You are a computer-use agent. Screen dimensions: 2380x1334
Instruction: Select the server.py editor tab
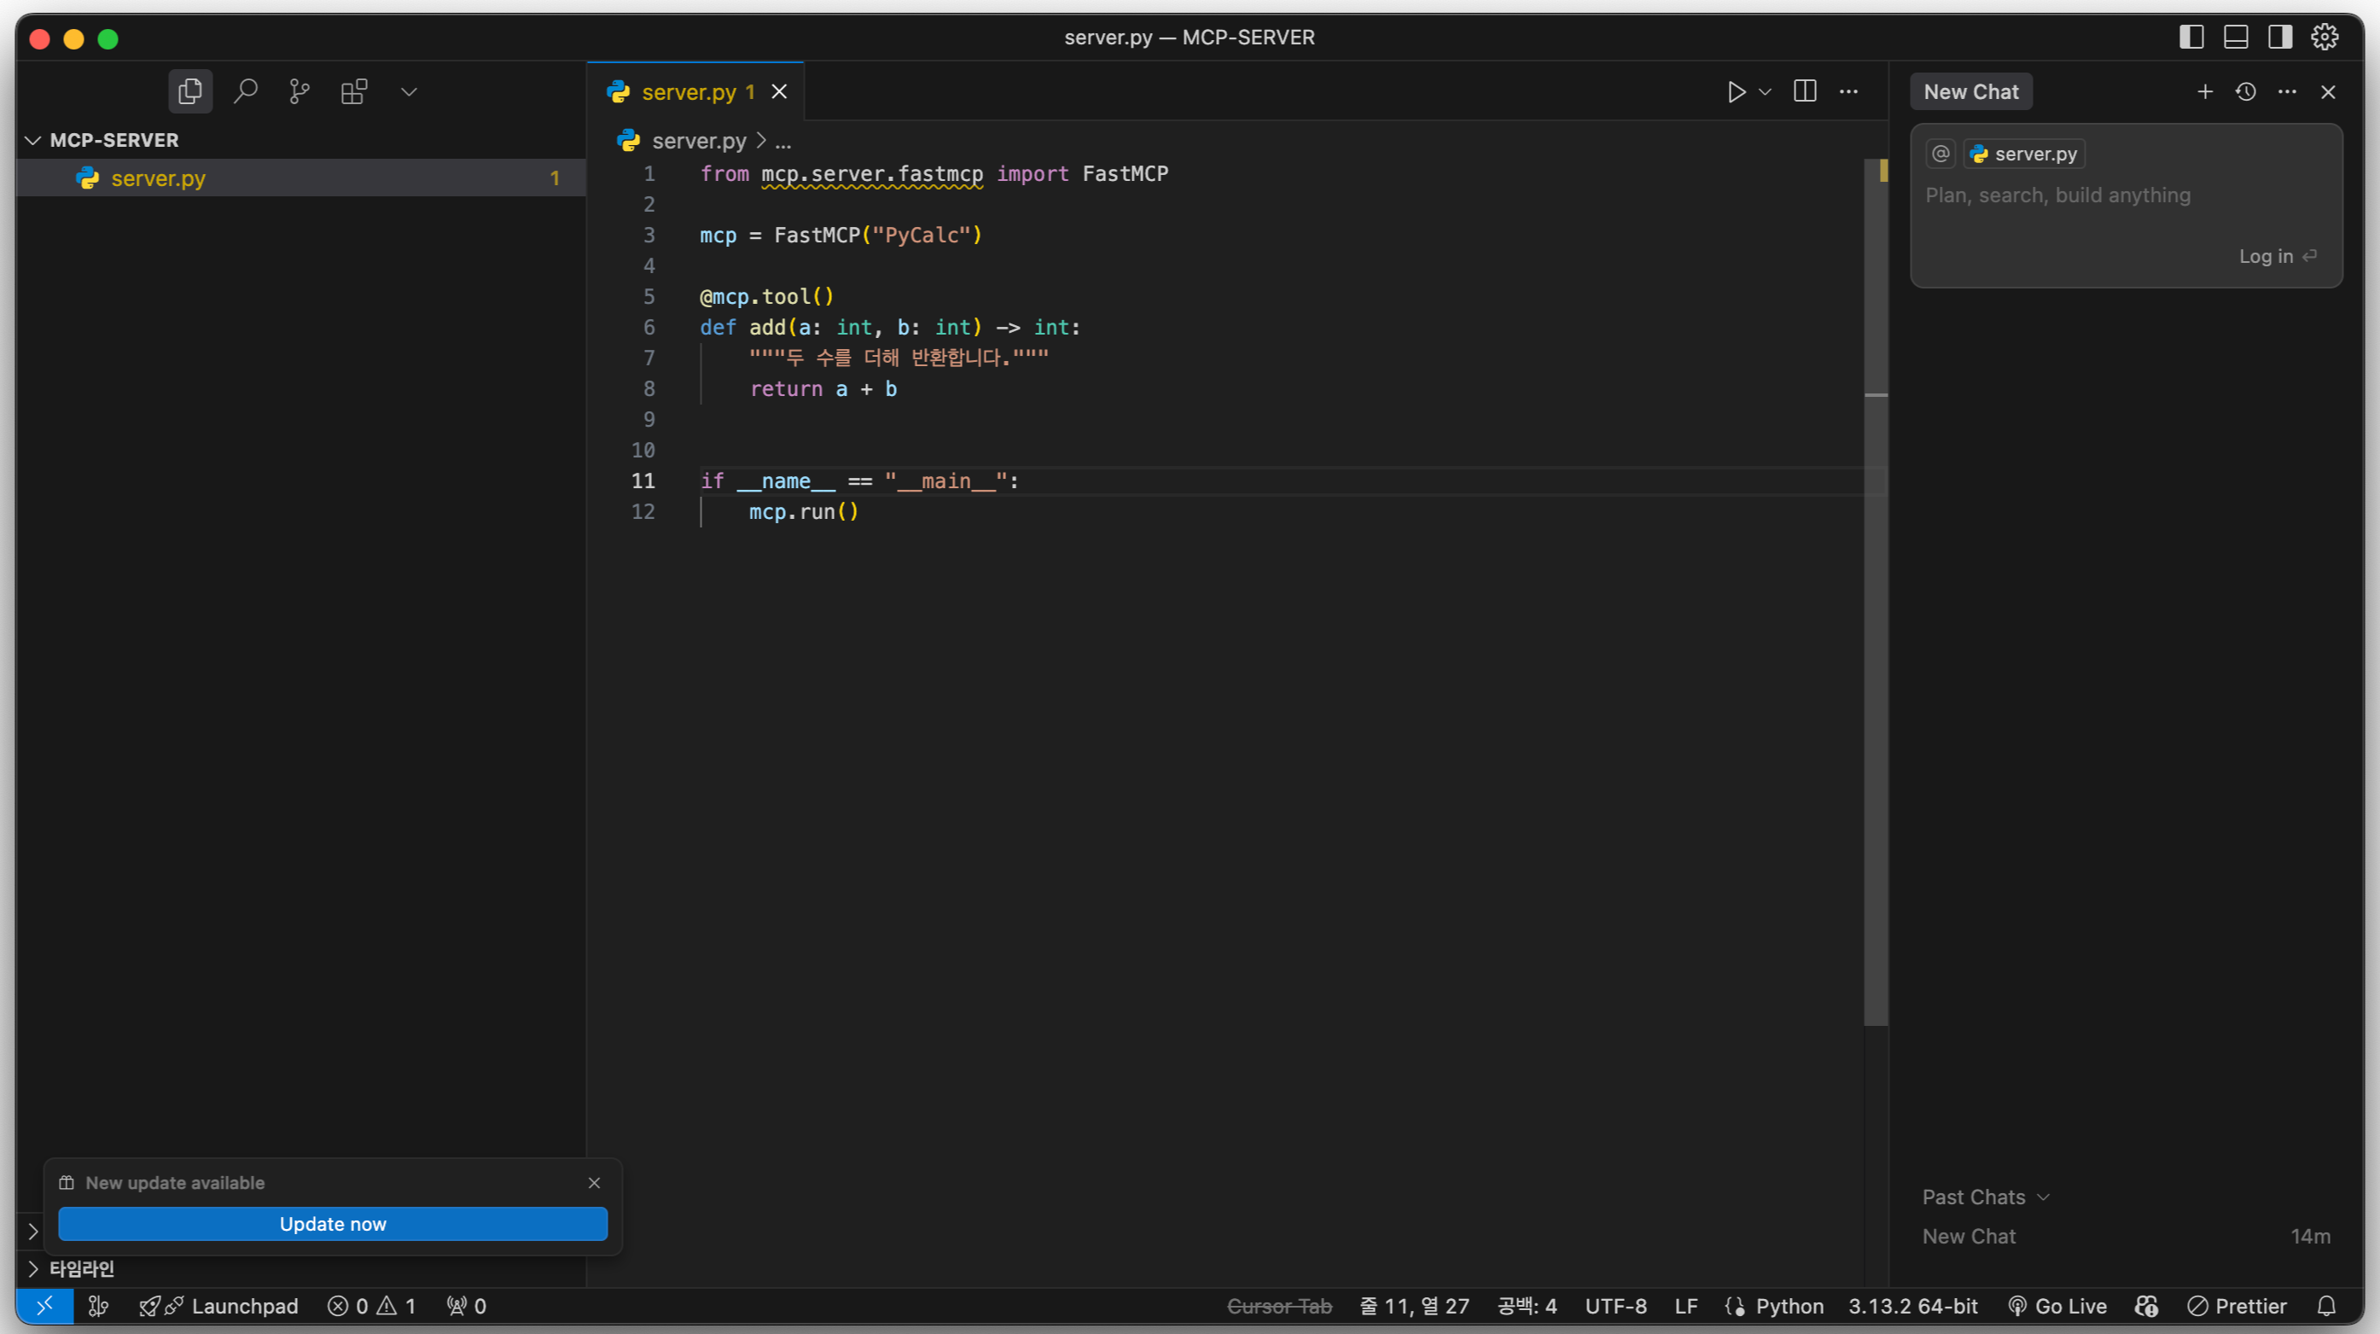[x=689, y=91]
